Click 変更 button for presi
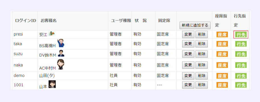260x102 pixels. tap(188, 34)
